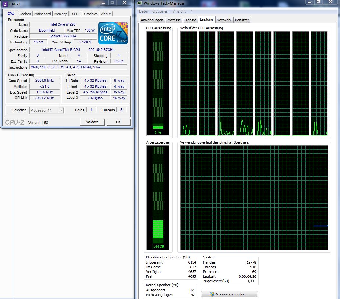Screen dimensions: 340x299
Task: Open the Dienste tab
Action: coord(190,20)
